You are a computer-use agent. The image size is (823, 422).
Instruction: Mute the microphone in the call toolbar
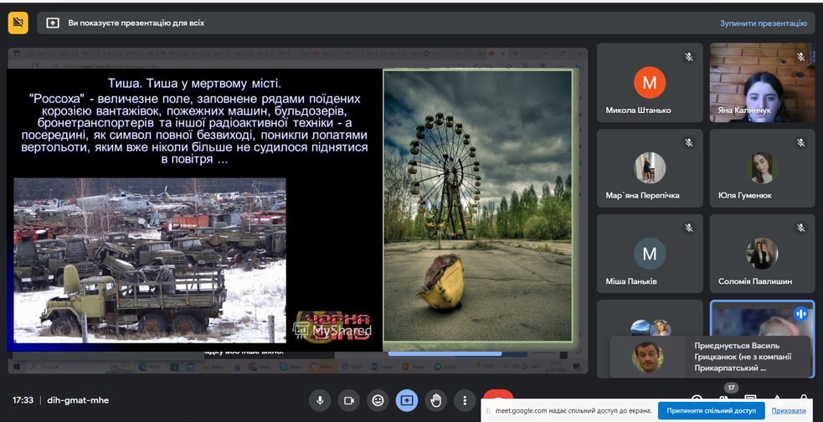[319, 400]
